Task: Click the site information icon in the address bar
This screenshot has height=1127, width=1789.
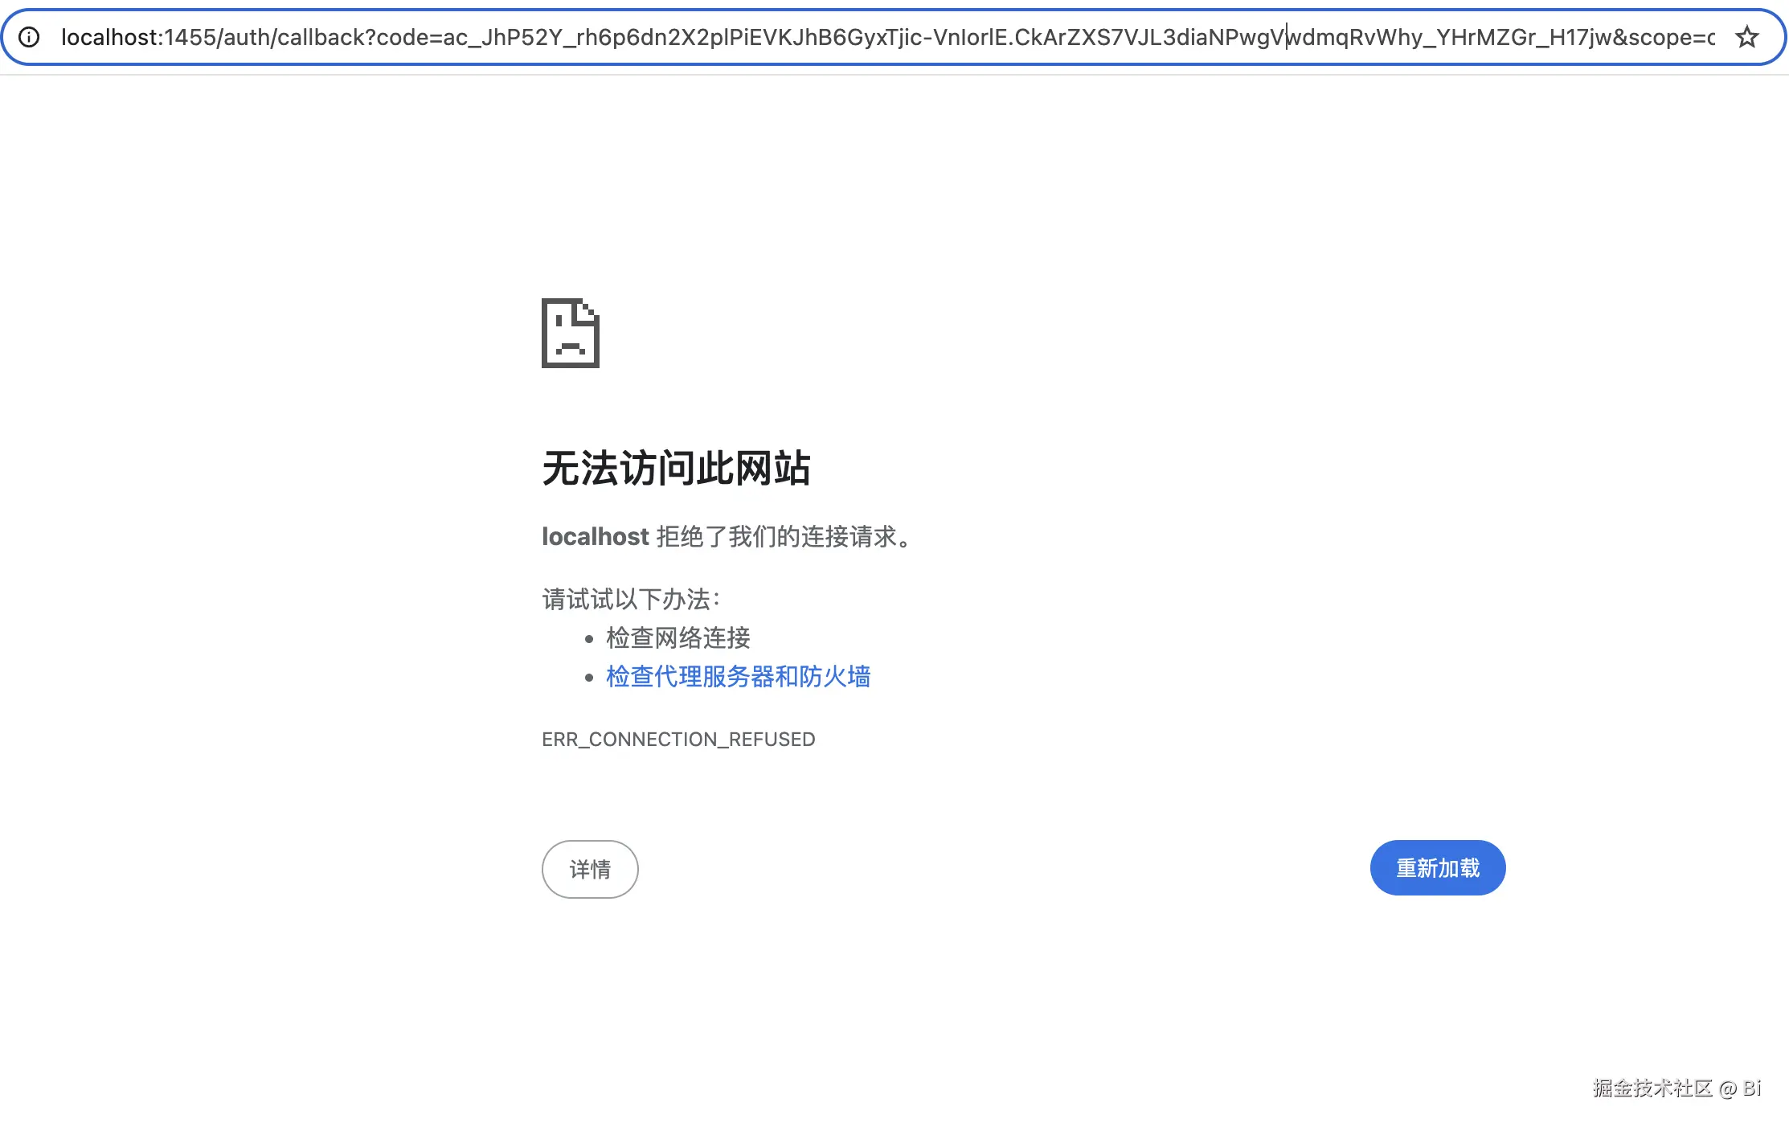Action: pos(30,37)
